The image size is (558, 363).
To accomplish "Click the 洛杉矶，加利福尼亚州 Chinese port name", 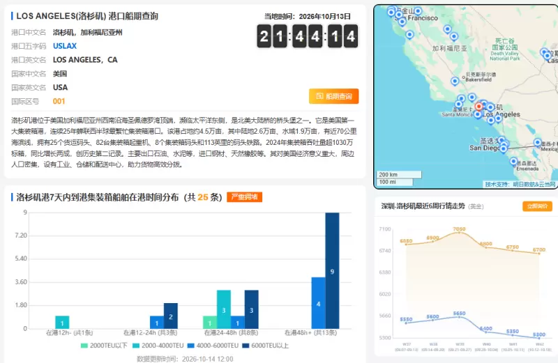I will [x=88, y=32].
